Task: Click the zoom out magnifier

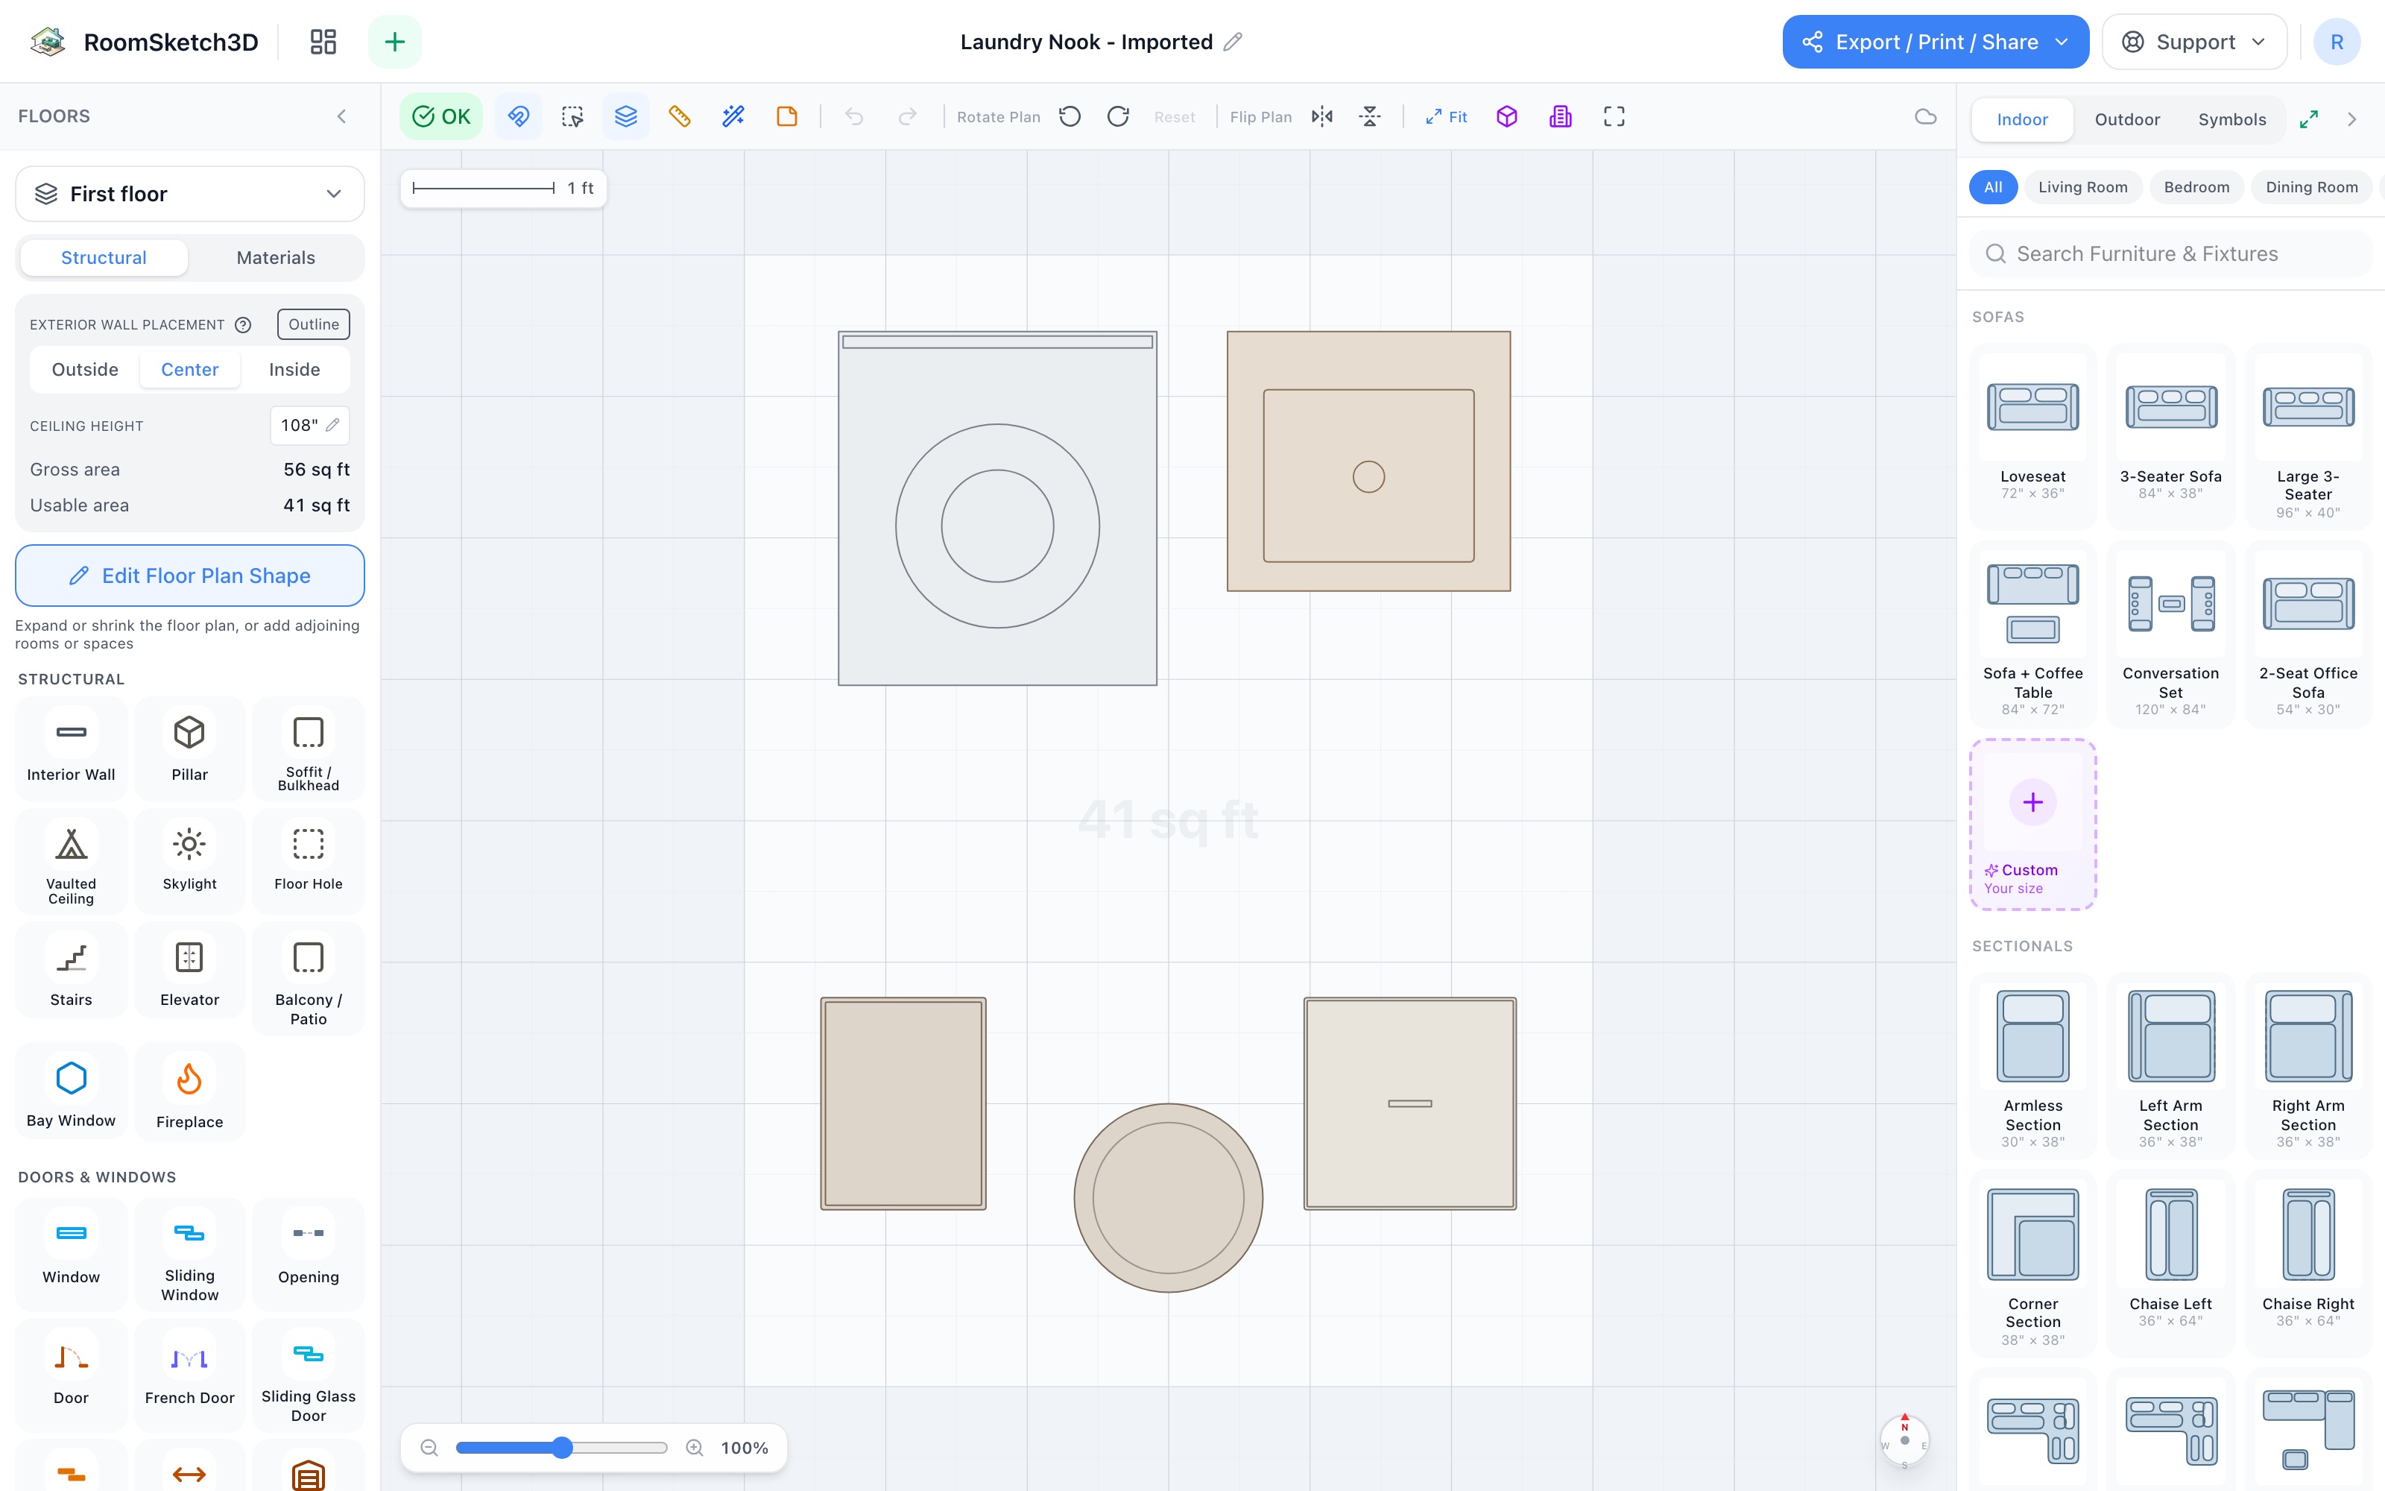Action: (429, 1448)
